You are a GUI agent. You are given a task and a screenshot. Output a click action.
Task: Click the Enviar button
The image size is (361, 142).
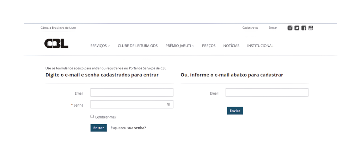[235, 111]
